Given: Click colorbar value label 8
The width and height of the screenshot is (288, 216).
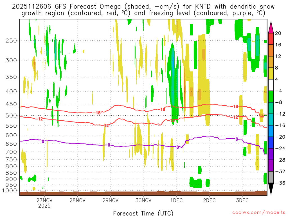Looking at the screenshot, I should (x=277, y=68).
